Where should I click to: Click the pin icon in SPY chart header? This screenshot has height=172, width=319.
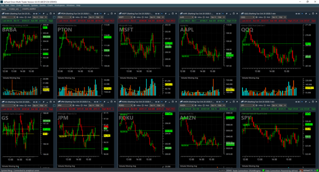point(306,102)
